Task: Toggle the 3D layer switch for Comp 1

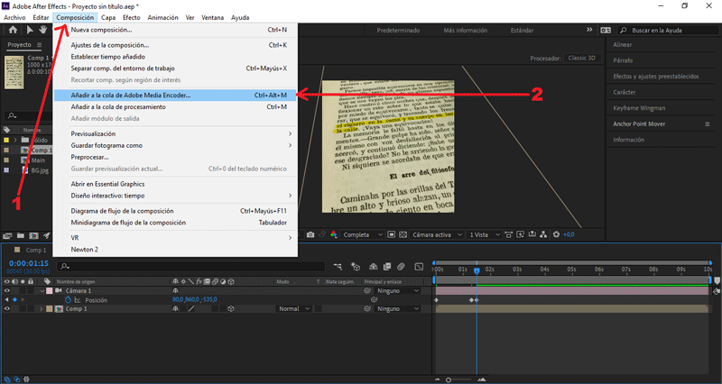Action: click(x=231, y=308)
